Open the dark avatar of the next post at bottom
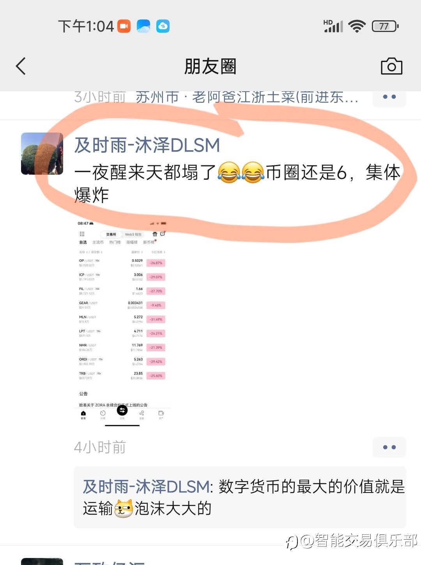 [42, 562]
